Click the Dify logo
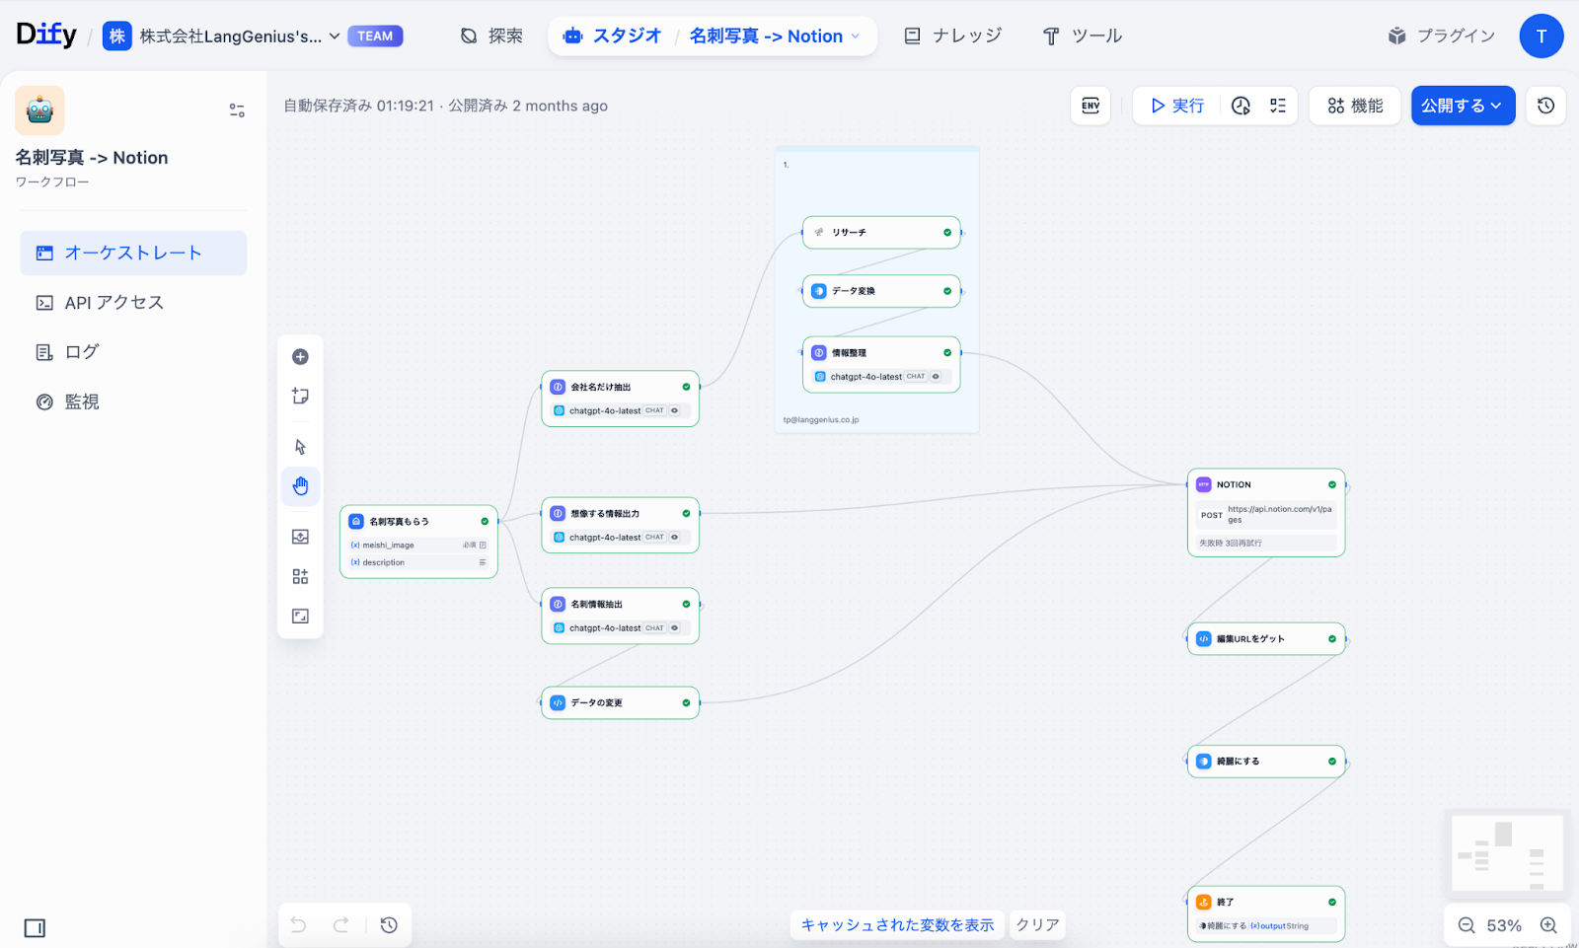Screen dimensions: 1579x948 click(46, 36)
